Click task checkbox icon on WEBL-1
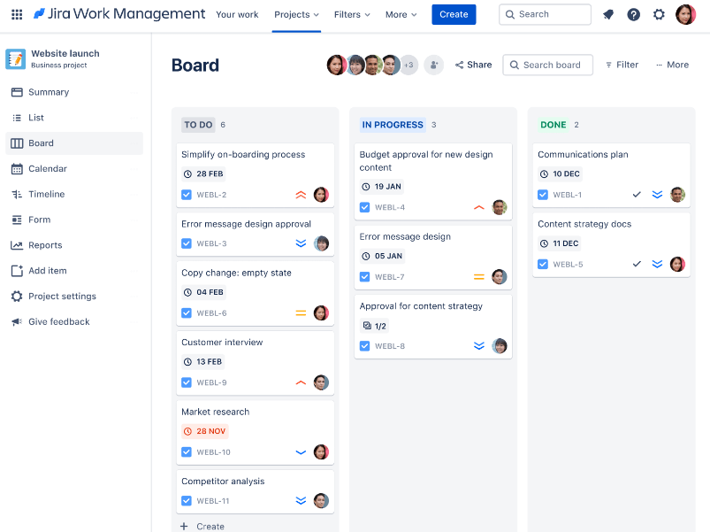 click(x=543, y=195)
